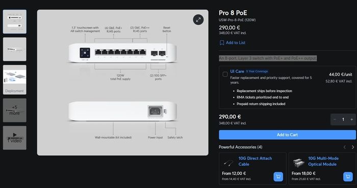This screenshot has width=357, height=188.
Task: Select the highlighted 8-port Layer 3 description text
Action: [268, 58]
